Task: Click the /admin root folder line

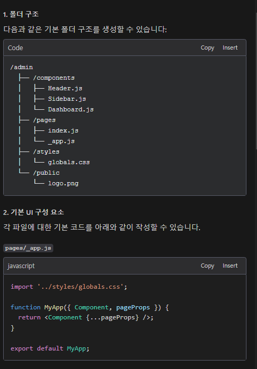Action: [22, 67]
